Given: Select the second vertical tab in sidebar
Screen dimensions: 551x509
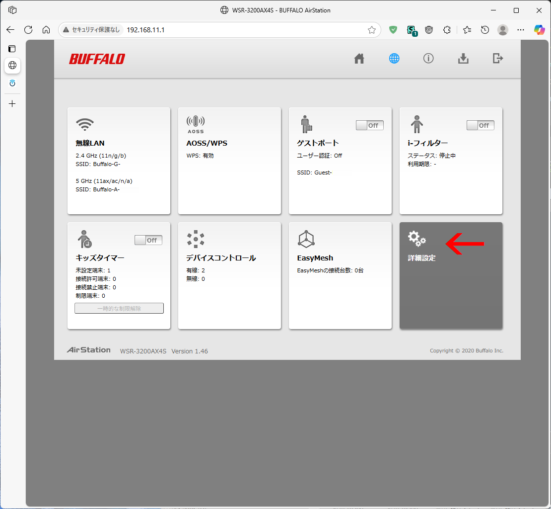Looking at the screenshot, I should tap(12, 84).
